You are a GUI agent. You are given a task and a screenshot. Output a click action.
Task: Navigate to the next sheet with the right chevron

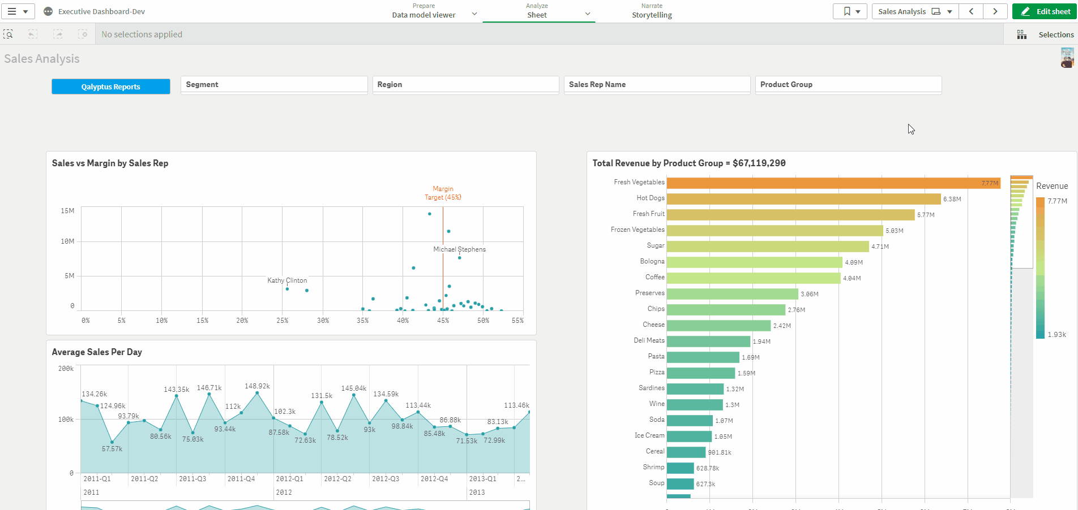995,11
